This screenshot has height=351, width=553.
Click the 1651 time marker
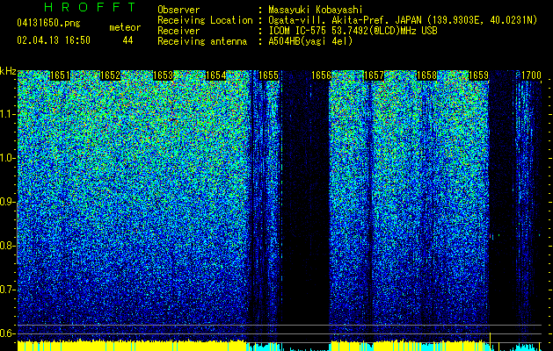pyautogui.click(x=60, y=75)
